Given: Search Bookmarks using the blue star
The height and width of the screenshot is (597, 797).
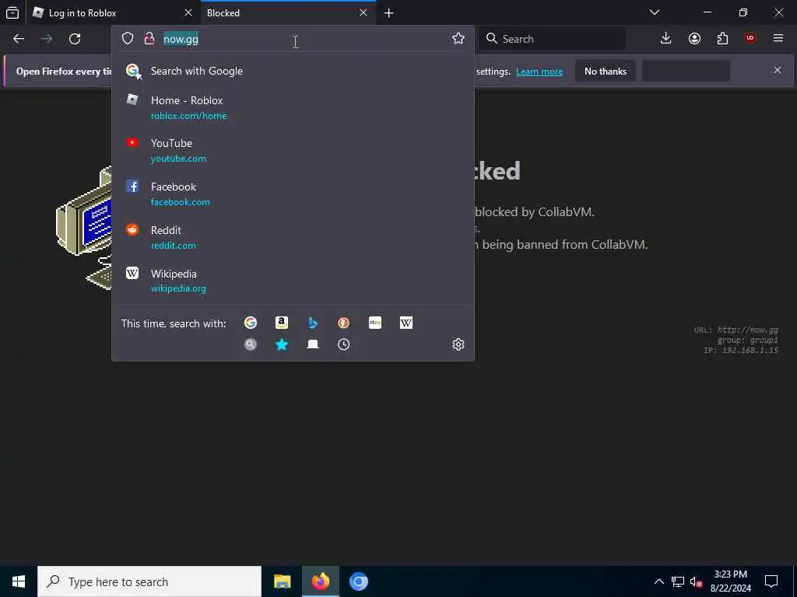Looking at the screenshot, I should pyautogui.click(x=282, y=344).
